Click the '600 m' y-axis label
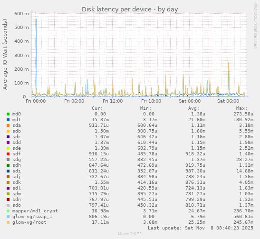This screenshot has height=239, width=260. [x=21, y=13]
